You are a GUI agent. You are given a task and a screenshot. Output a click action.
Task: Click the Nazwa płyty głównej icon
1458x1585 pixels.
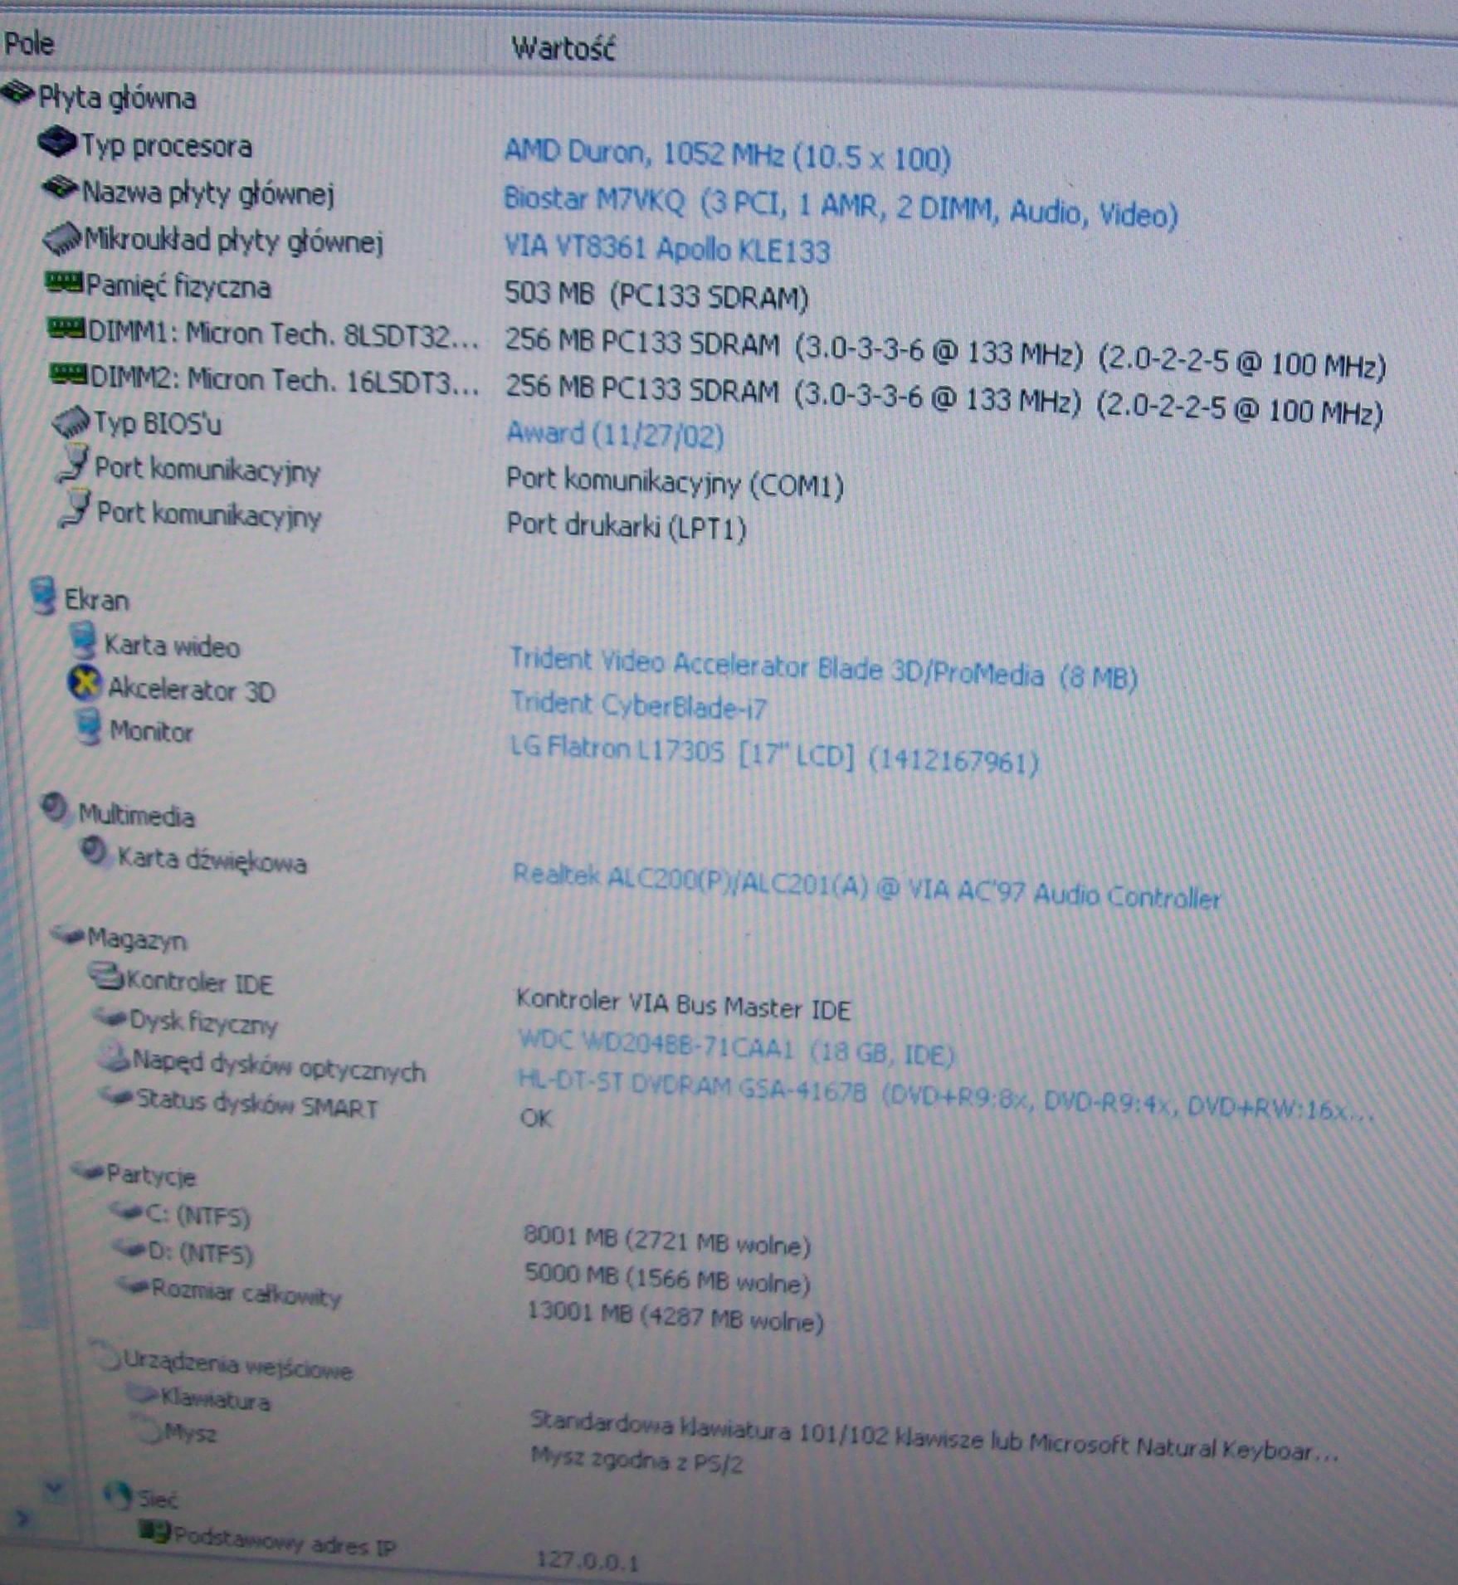point(61,188)
